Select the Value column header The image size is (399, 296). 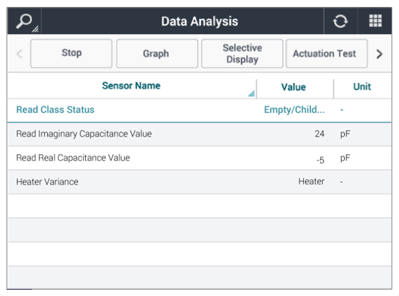[x=294, y=87]
